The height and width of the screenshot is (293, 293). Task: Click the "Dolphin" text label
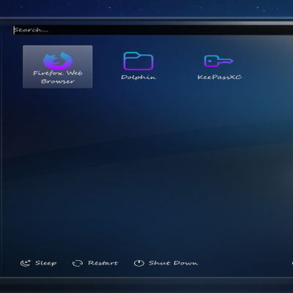tap(138, 77)
